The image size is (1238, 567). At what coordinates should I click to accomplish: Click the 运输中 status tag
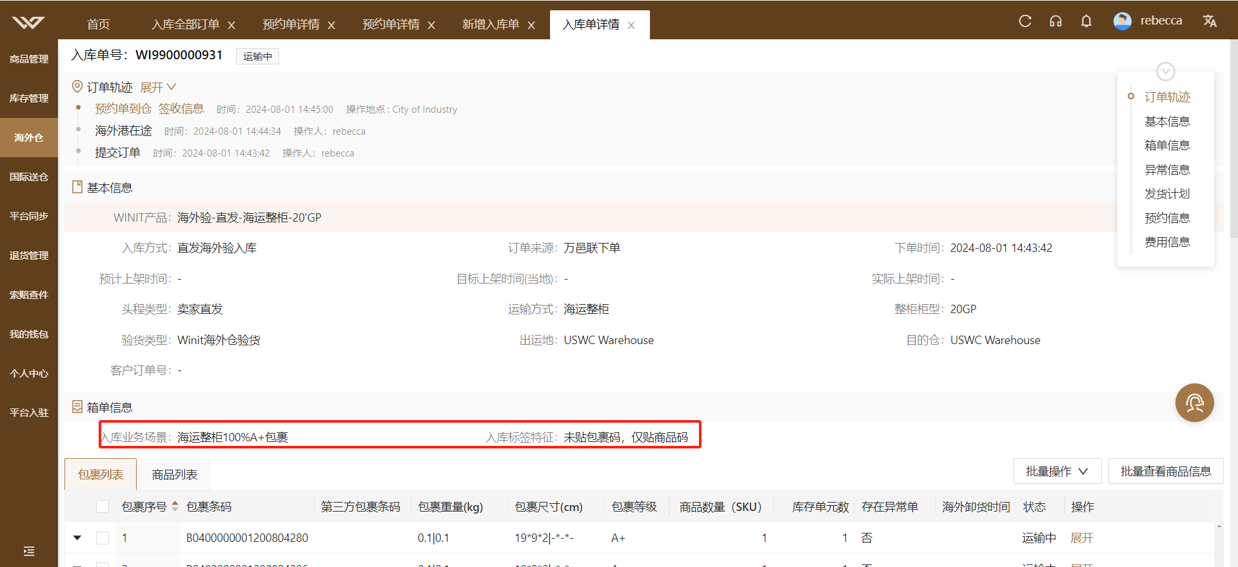(x=257, y=56)
